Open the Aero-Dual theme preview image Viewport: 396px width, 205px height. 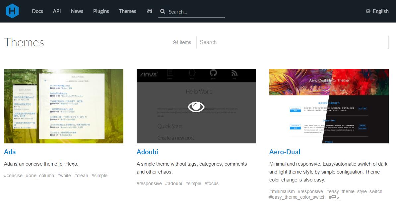[329, 106]
